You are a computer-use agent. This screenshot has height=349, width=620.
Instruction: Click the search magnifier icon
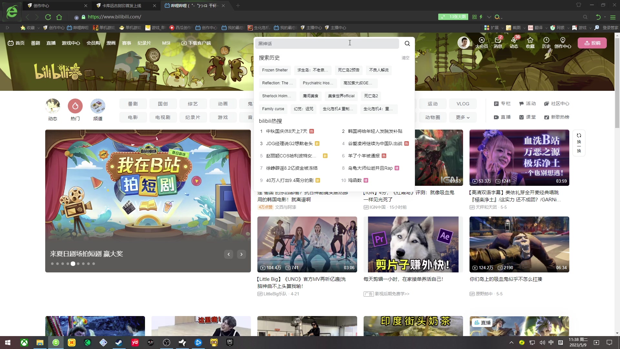point(407,43)
